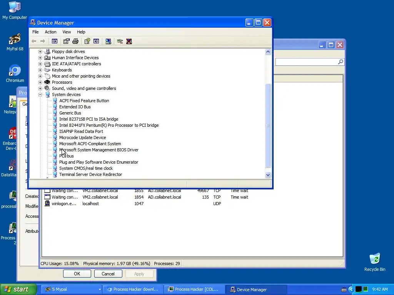Select ISAPNP Read Data Port device
The image size is (394, 295).
81,131
